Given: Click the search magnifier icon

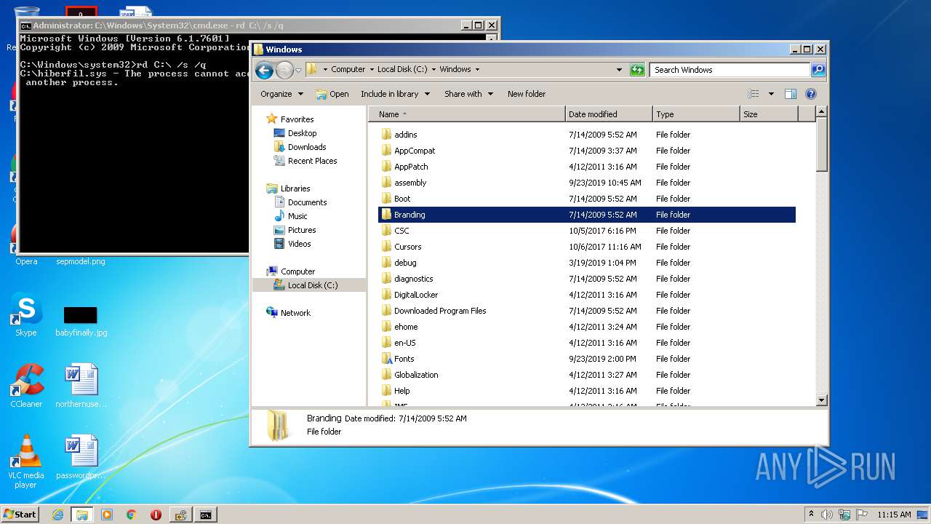Looking at the screenshot, I should tap(818, 70).
